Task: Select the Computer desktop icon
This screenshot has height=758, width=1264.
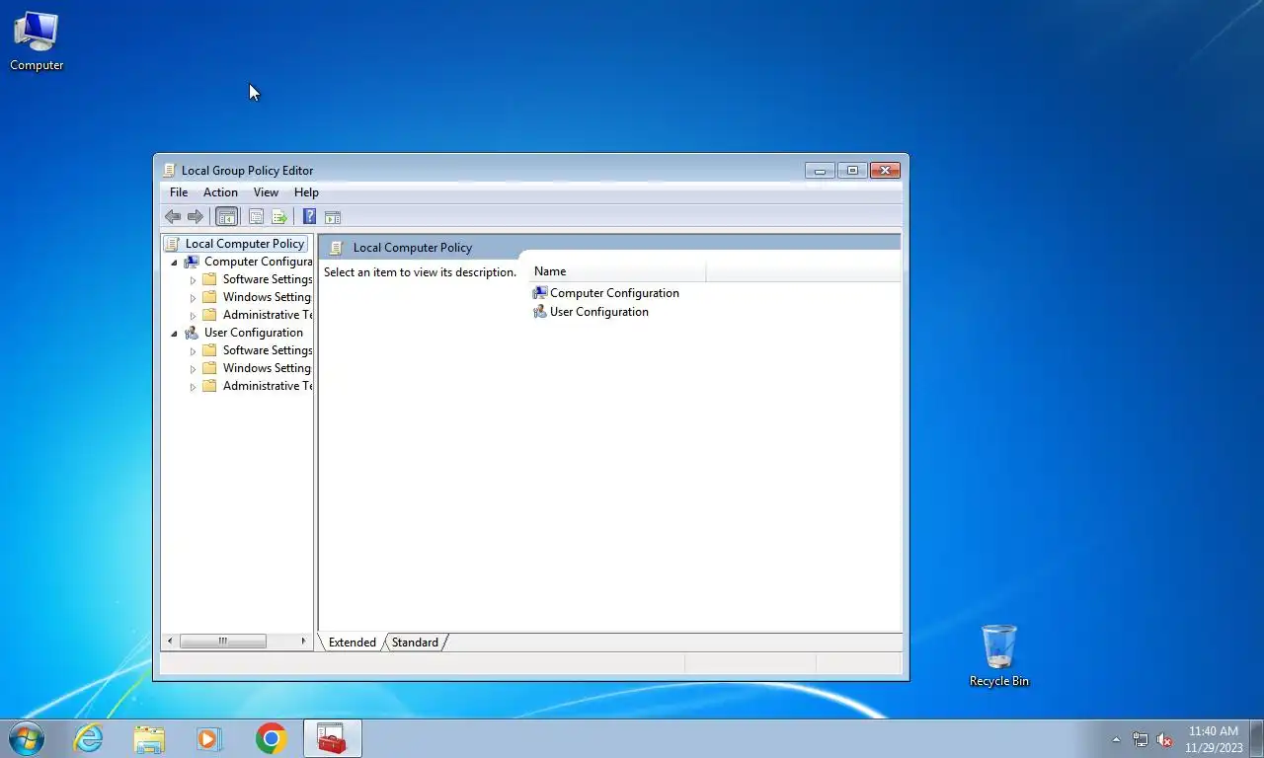Action: point(37,41)
